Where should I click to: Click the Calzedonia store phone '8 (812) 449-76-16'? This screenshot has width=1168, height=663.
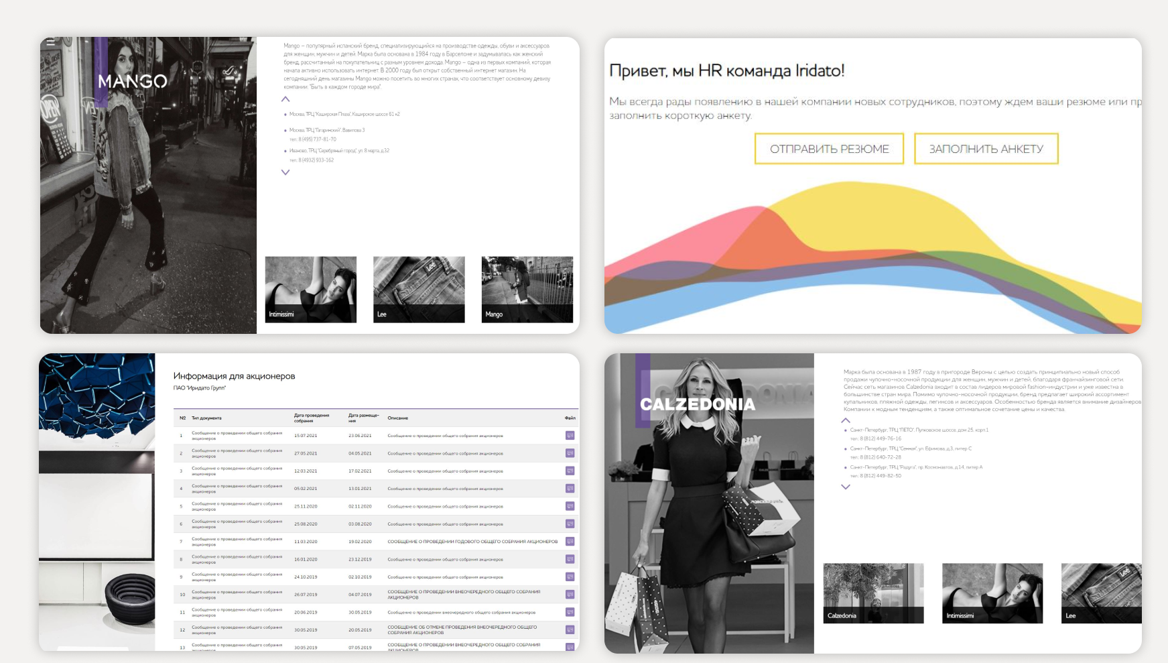881,438
